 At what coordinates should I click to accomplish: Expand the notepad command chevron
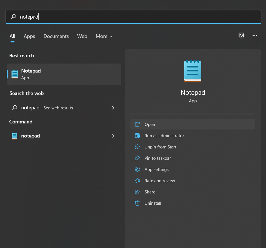pos(113,136)
